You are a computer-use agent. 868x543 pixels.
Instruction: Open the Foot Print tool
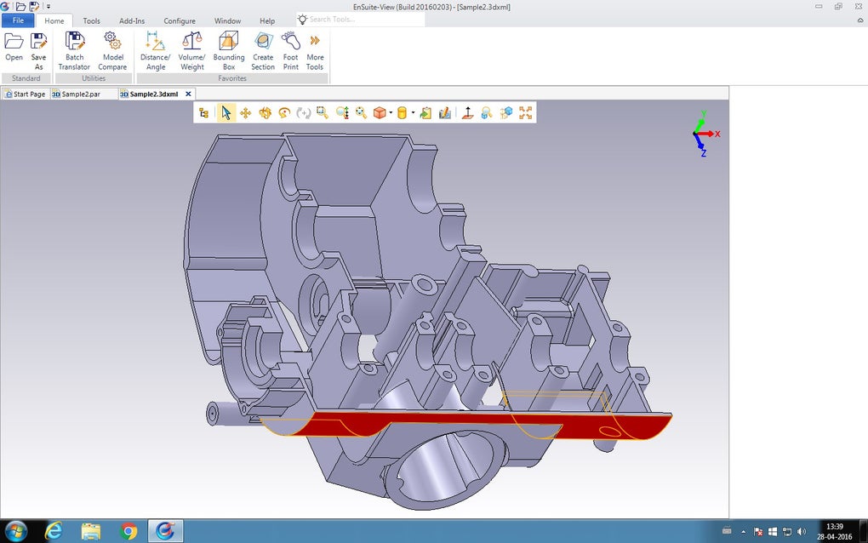coord(291,51)
